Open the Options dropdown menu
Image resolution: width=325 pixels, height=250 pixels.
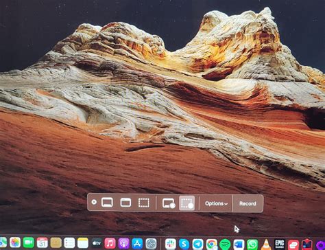tap(216, 203)
